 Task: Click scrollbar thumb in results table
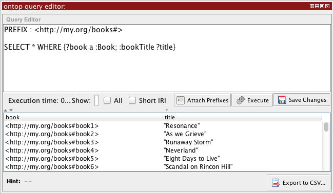coord(326,127)
